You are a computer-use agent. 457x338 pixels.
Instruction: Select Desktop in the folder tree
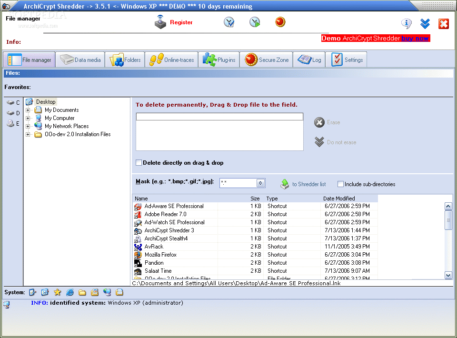46,102
